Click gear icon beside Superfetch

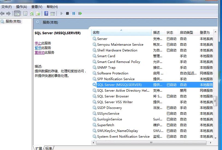[94, 125]
